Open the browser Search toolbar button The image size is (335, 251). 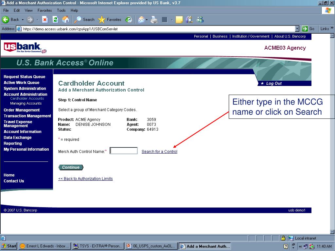pyautogui.click(x=84, y=20)
